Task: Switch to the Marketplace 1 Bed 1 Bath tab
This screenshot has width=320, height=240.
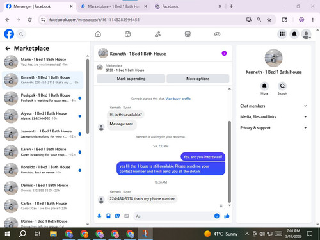Action: pos(113,6)
